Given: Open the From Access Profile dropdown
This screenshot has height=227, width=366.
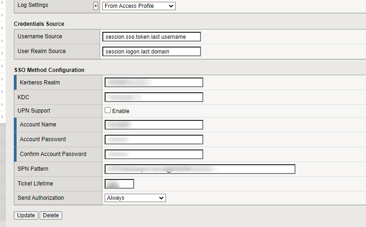Looking at the screenshot, I should pyautogui.click(x=139, y=6).
